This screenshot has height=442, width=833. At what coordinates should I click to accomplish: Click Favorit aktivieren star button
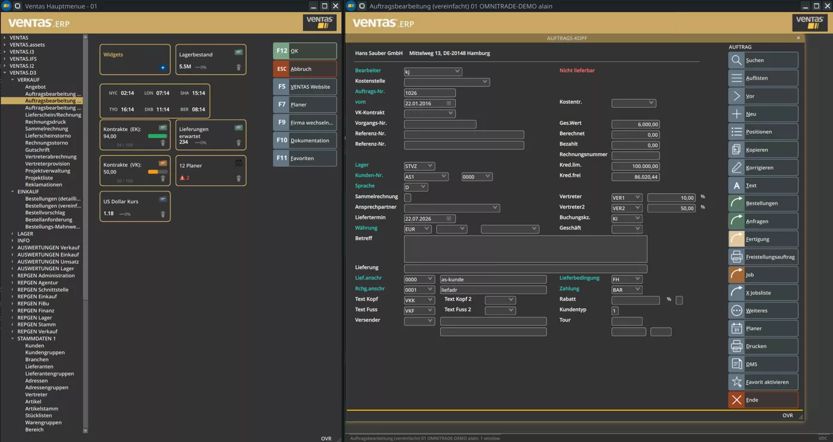[x=763, y=381]
